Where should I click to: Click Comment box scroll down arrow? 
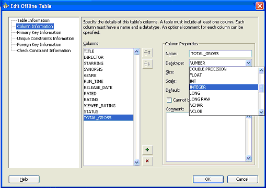[x=248, y=158]
